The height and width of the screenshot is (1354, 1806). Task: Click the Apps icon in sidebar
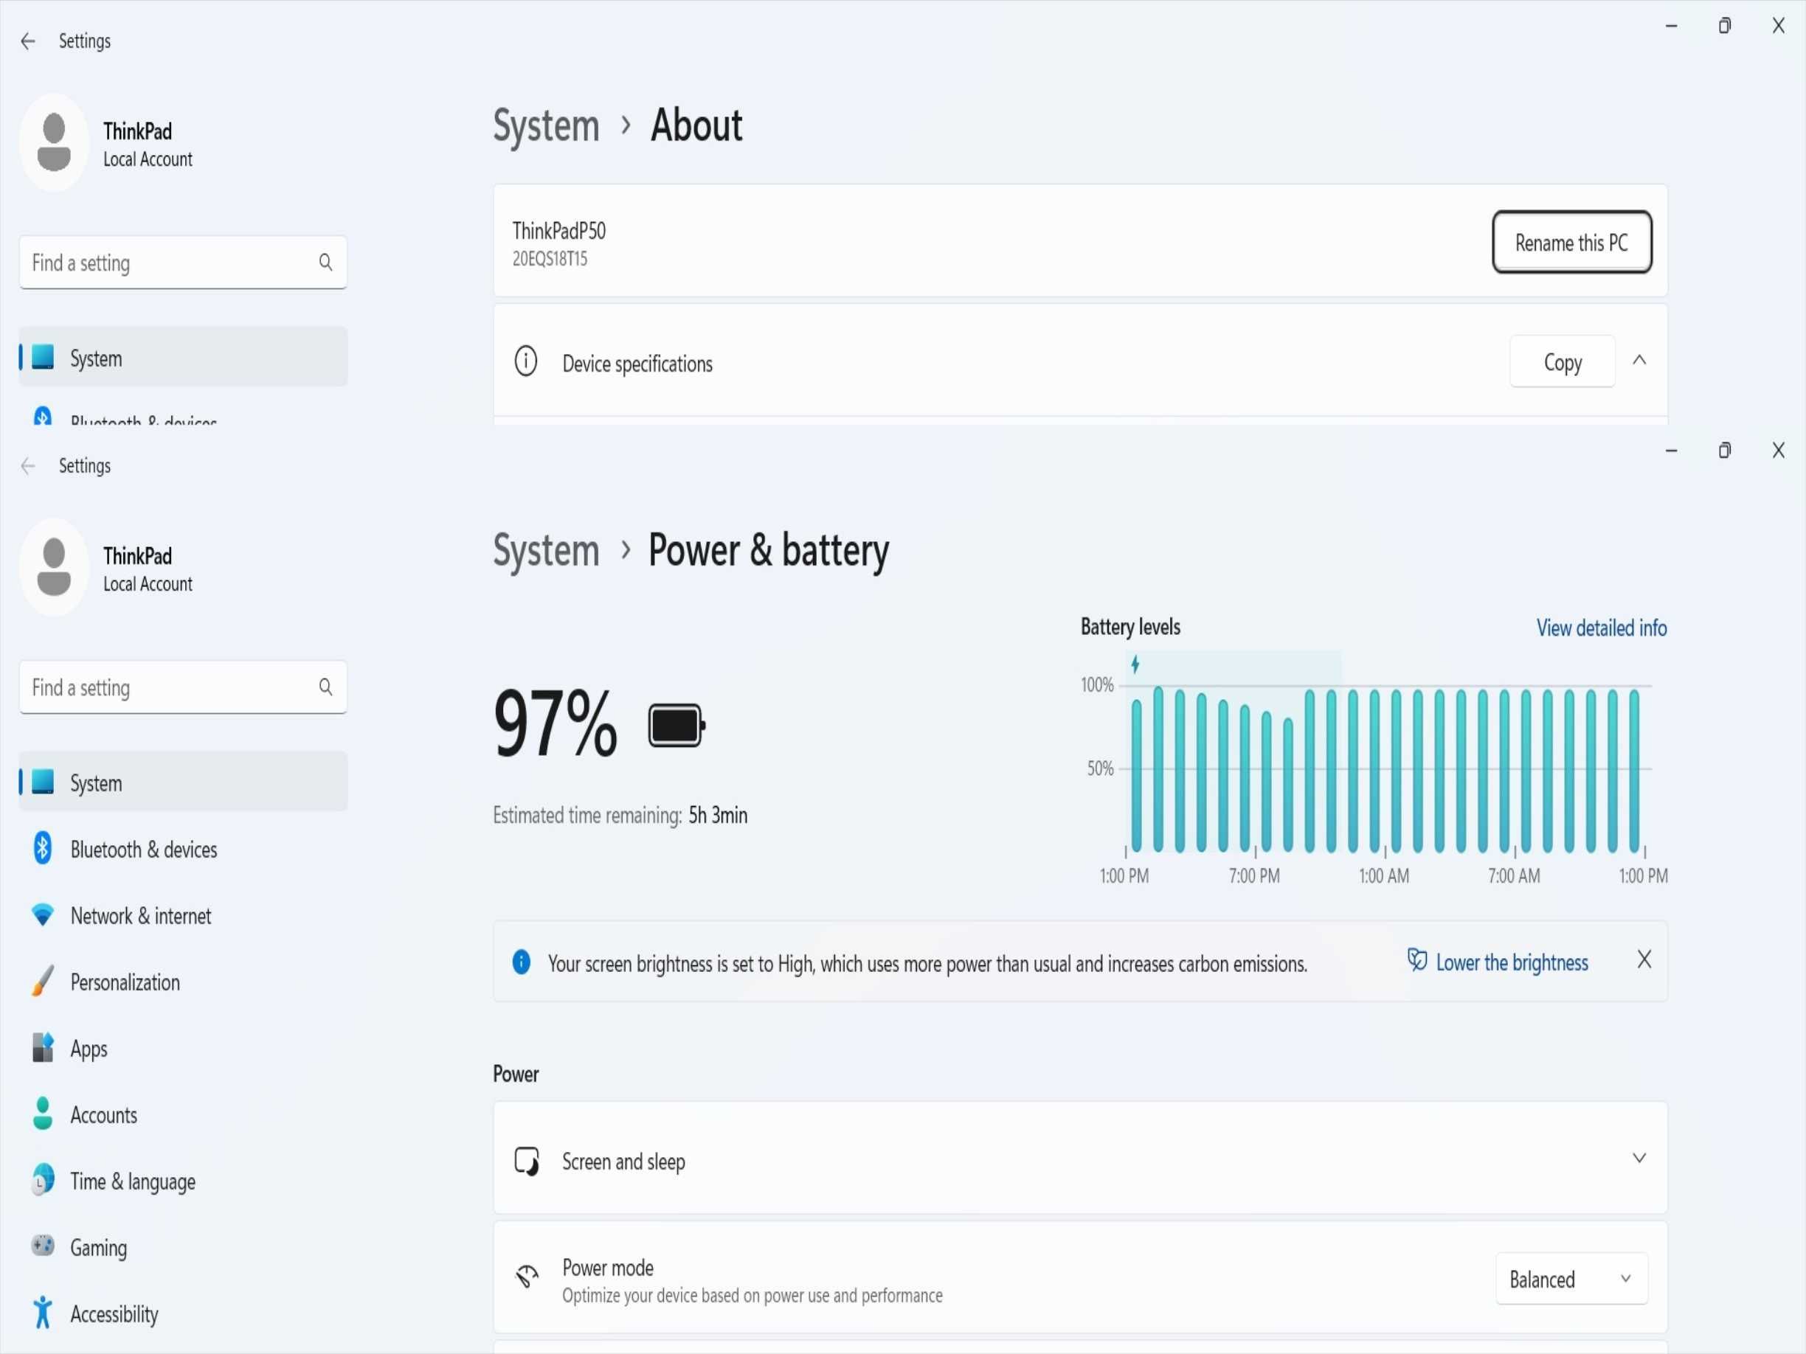click(x=43, y=1048)
